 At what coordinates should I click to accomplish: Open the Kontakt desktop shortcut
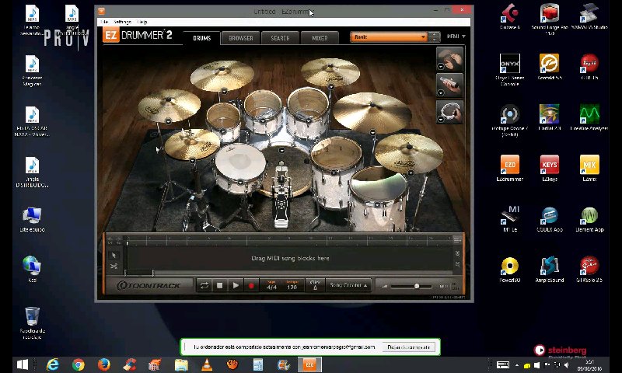(x=550, y=67)
